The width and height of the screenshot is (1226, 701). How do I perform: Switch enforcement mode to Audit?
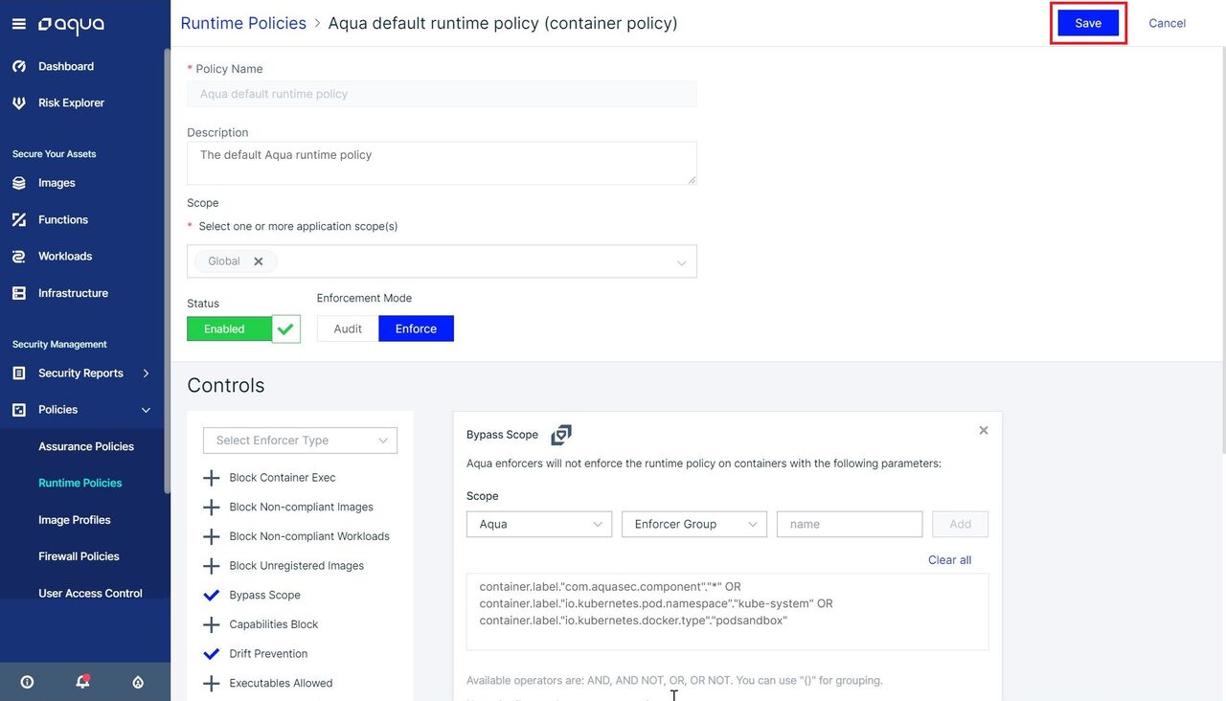point(348,328)
